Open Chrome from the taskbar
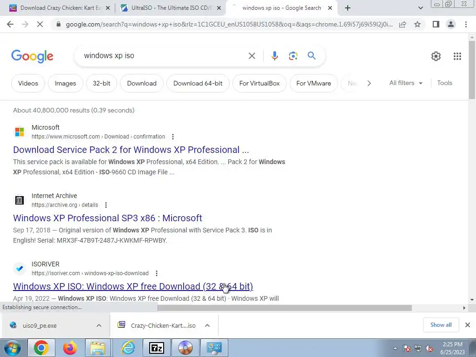The height and width of the screenshot is (357, 476). pyautogui.click(x=41, y=348)
